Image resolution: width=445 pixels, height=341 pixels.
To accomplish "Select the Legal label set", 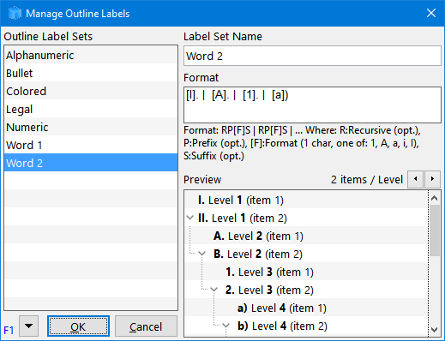I will coord(91,109).
